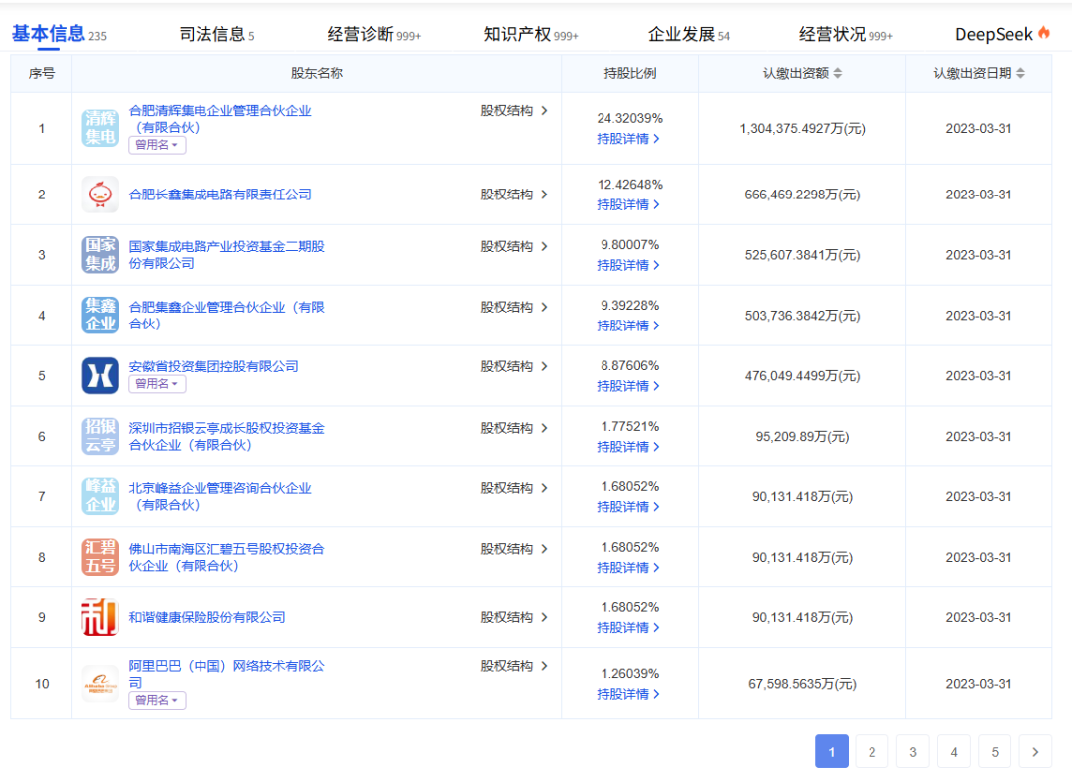The height and width of the screenshot is (782, 1072).
Task: Open 股权结构 for 国家集成电路产业投资基金
Action: coord(514,246)
